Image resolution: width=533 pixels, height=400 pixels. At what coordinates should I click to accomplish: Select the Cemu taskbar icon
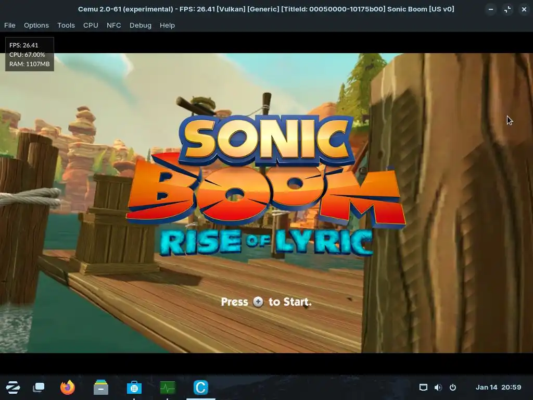pyautogui.click(x=200, y=387)
